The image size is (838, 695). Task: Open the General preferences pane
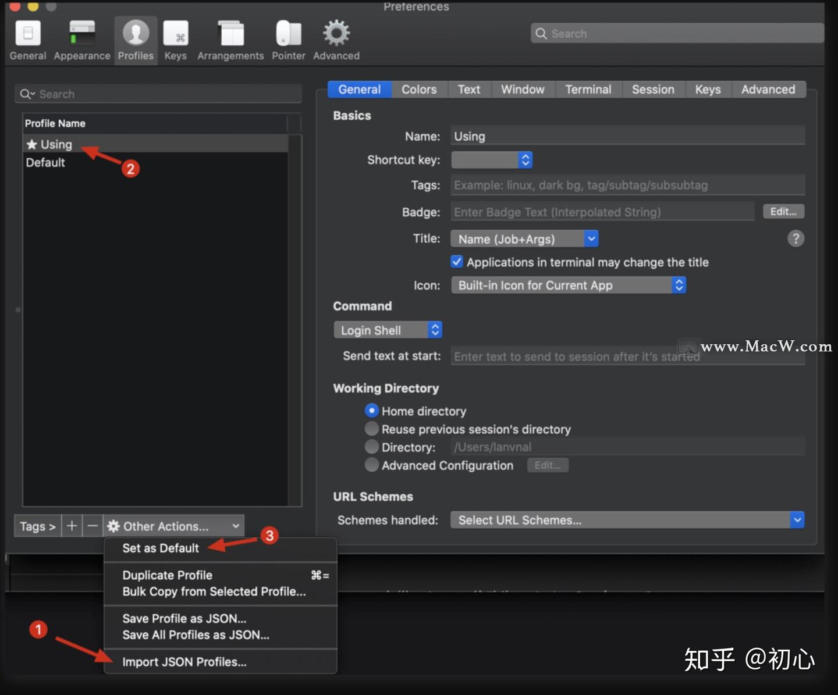(27, 38)
